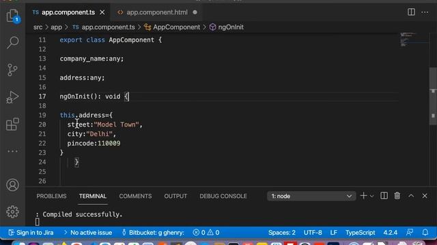Image resolution: width=437 pixels, height=245 pixels.
Task: Click the editor minimap
Action: click(x=414, y=39)
